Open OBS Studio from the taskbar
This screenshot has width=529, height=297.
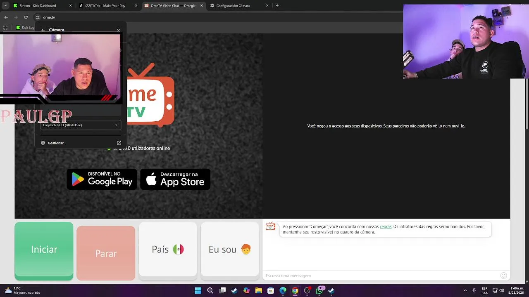click(x=307, y=290)
